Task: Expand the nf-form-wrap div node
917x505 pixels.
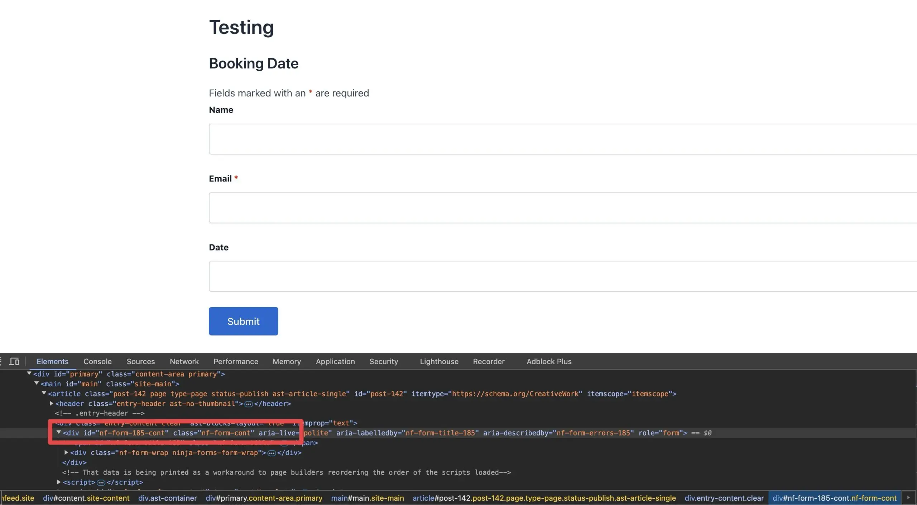Action: point(66,452)
